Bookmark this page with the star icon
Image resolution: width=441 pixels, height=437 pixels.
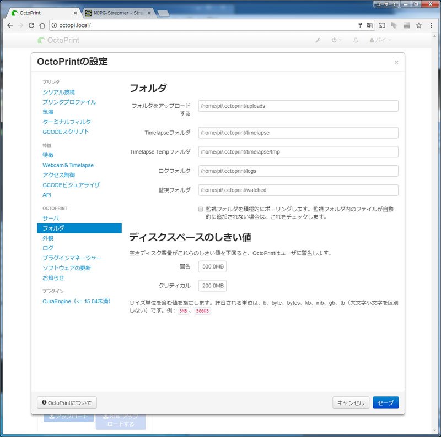[x=418, y=25]
